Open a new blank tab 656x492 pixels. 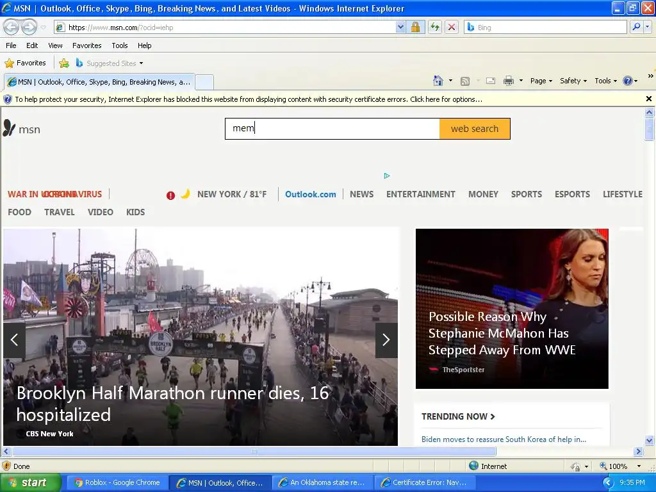point(204,82)
